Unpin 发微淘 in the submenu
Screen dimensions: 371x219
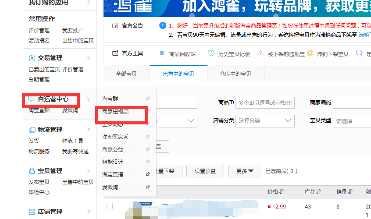coord(148,187)
